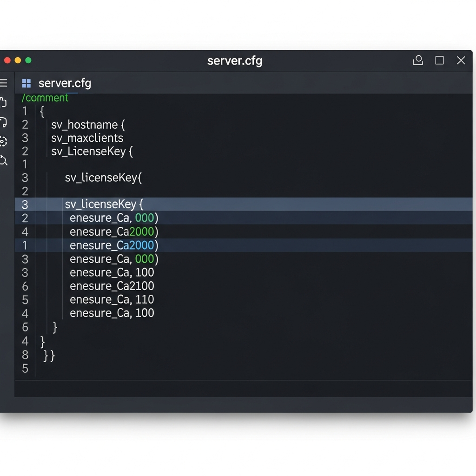Click the opening brace on the first line
The height and width of the screenshot is (476, 476).
tap(42, 112)
